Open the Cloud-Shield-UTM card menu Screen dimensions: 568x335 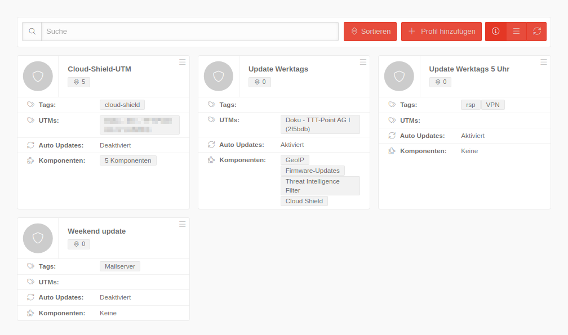[182, 62]
